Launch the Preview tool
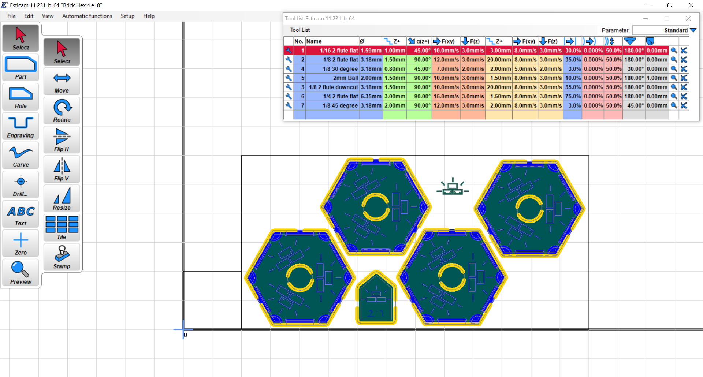The image size is (703, 377). [x=21, y=273]
